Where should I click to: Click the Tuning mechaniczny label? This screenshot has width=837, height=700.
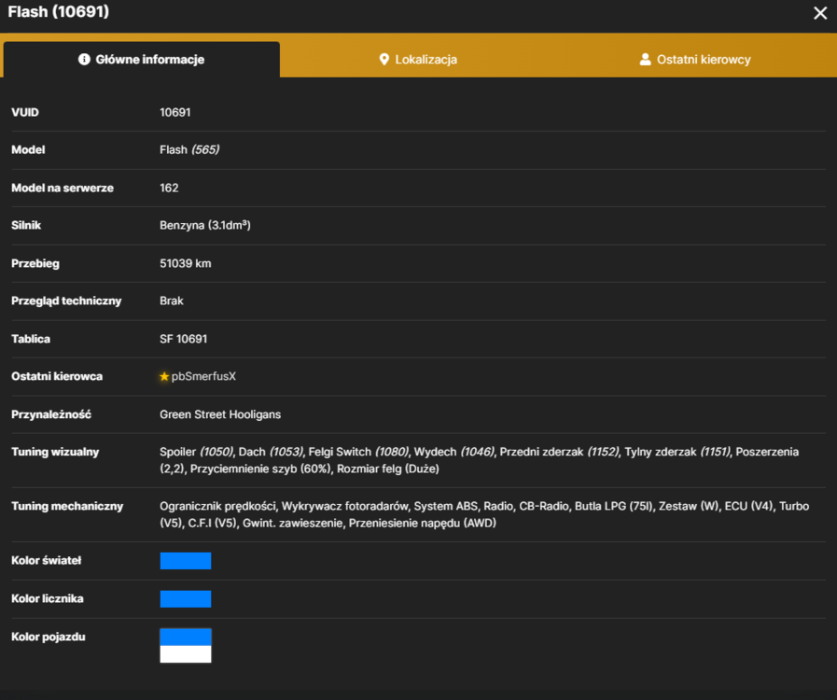click(67, 506)
